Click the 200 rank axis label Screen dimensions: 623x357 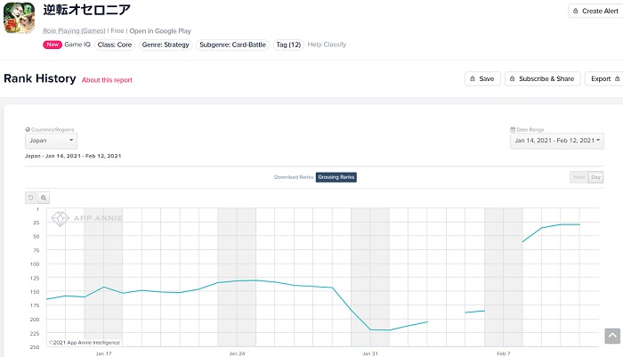[35, 320]
